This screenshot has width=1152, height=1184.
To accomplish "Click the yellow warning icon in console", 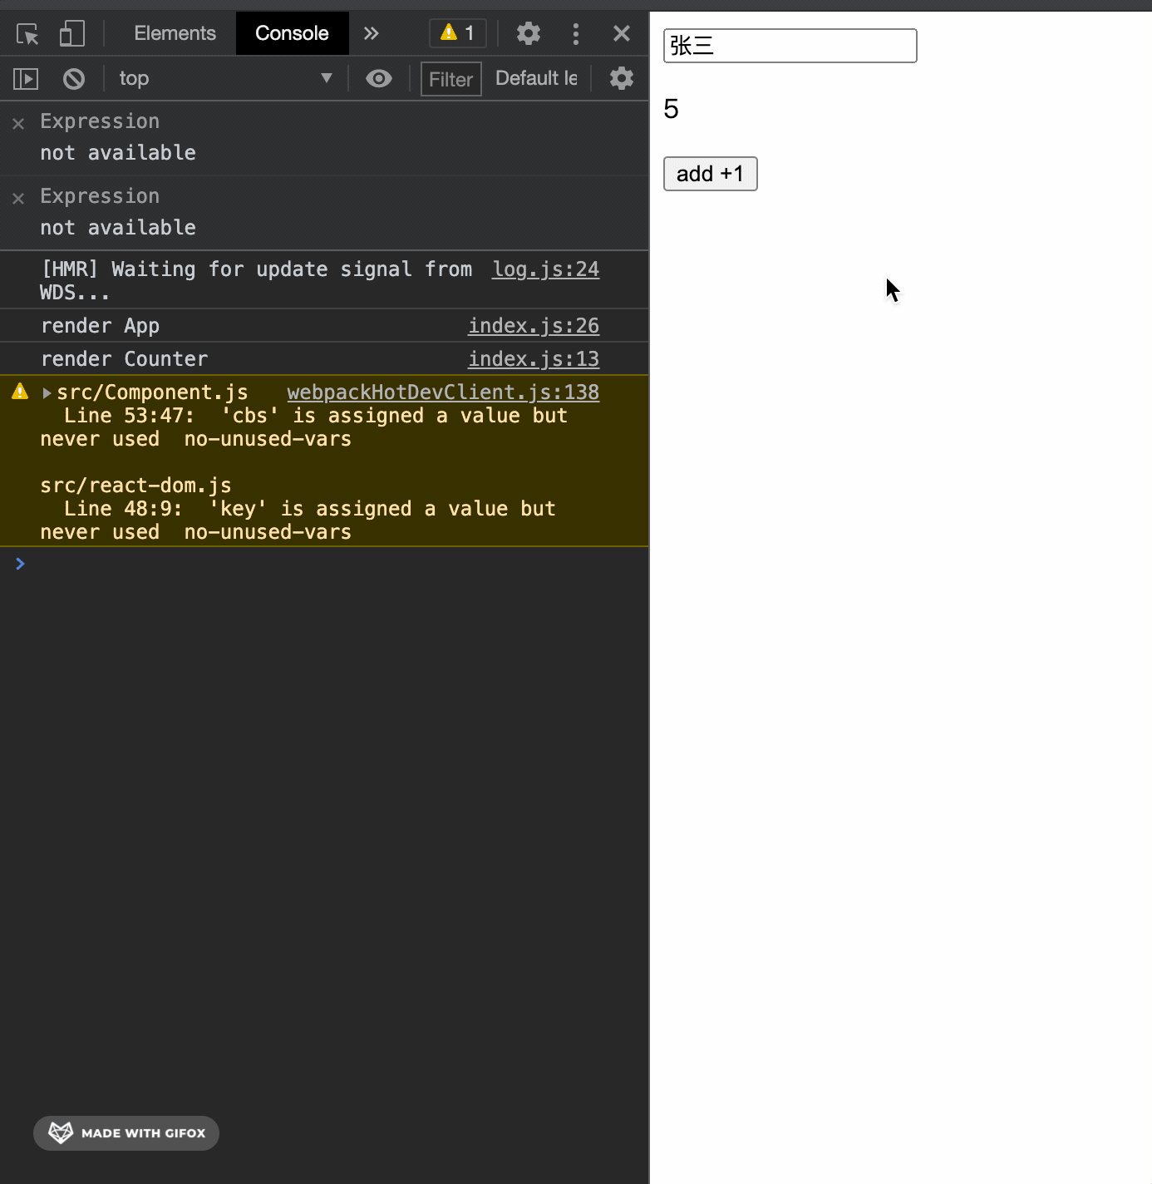I will tap(20, 392).
